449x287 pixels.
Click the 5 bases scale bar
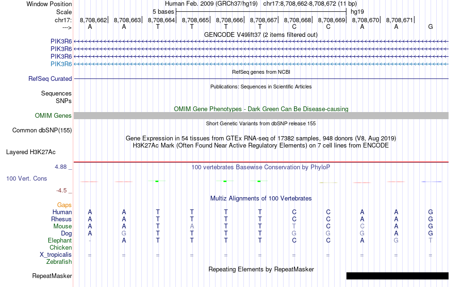tap(261, 12)
